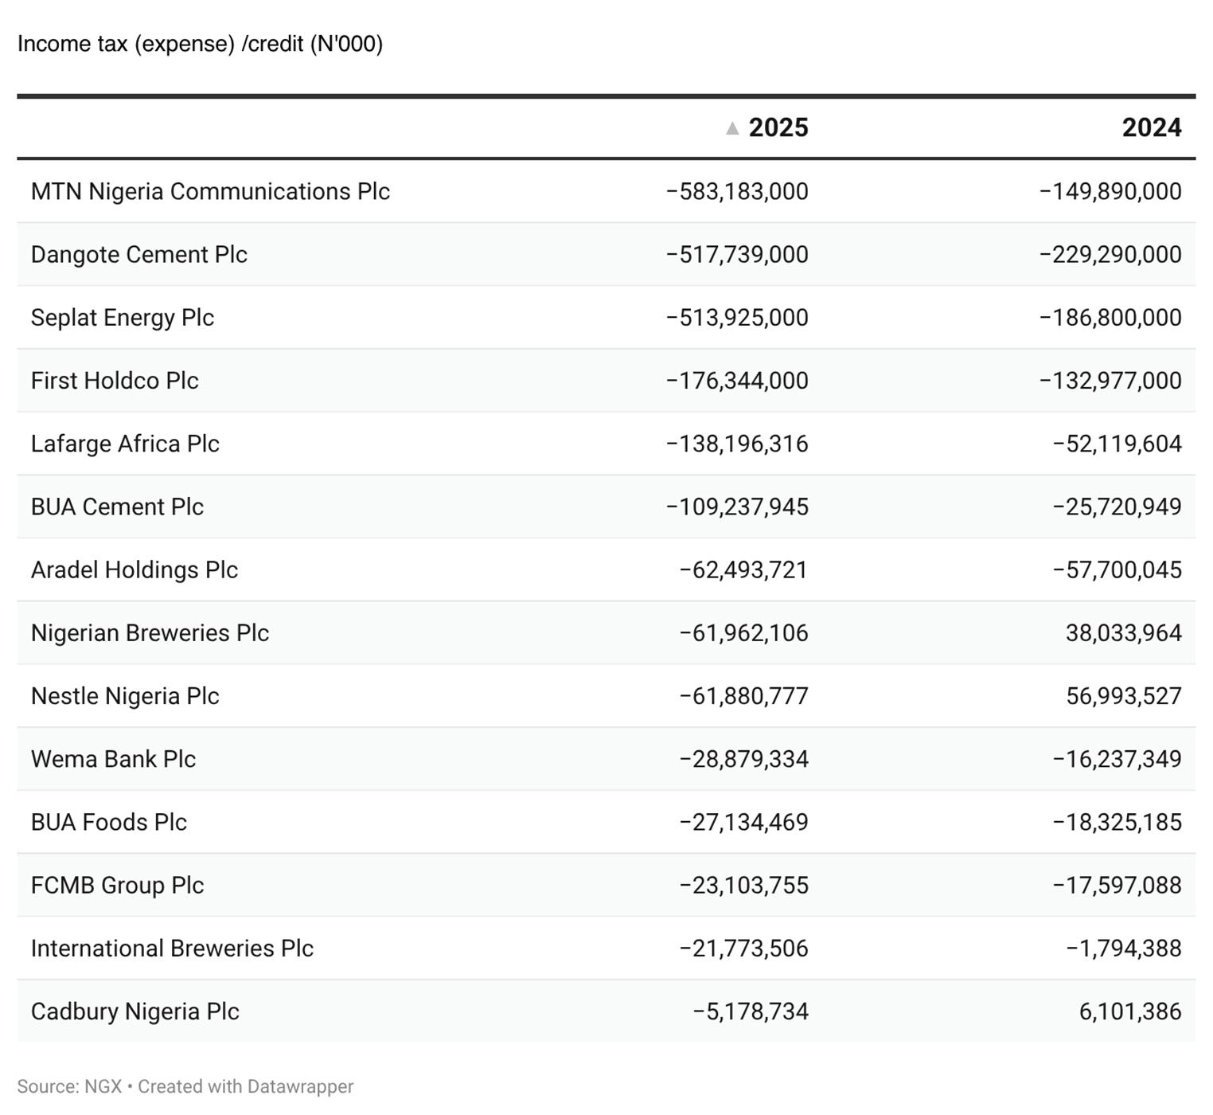The image size is (1213, 1115).
Task: Click BUA Cement Plc company name
Action: (x=117, y=507)
